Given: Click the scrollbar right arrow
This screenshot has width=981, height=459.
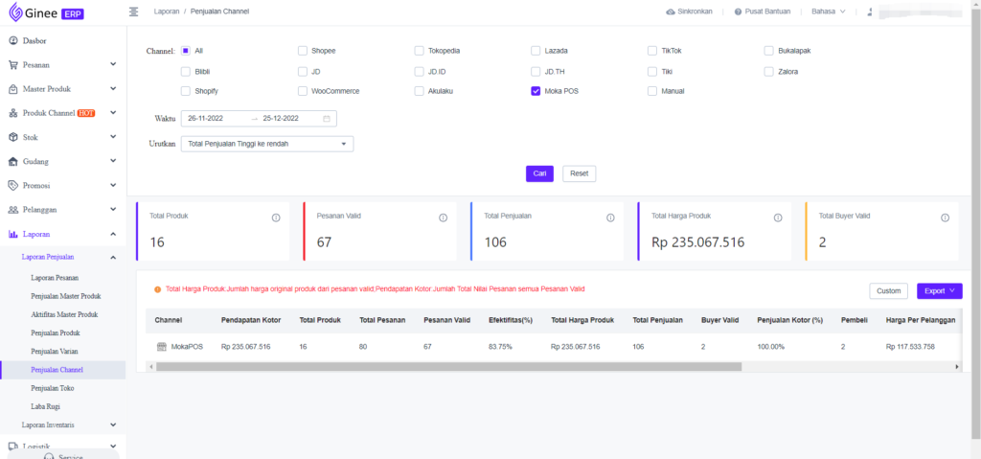Looking at the screenshot, I should click(x=957, y=367).
